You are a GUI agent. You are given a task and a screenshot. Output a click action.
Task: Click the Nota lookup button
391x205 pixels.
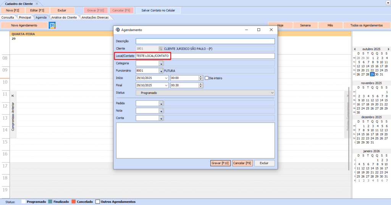[161, 111]
